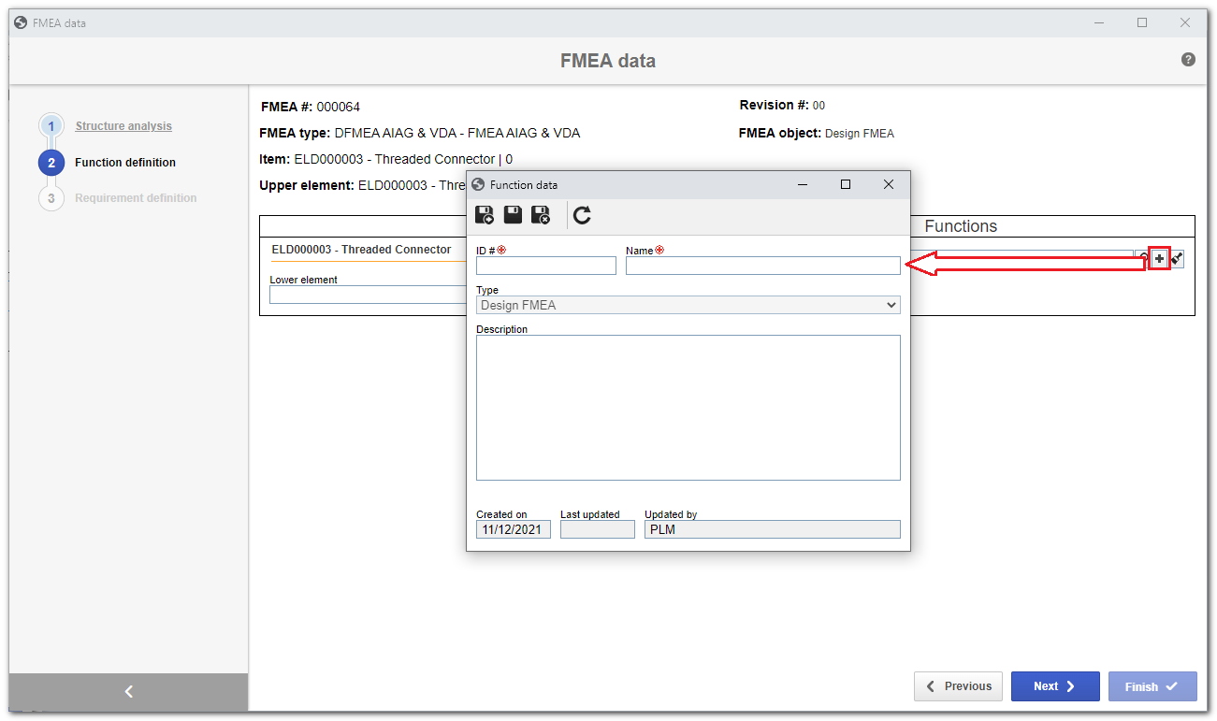
Task: Click the FMEA # 000064 text
Action: [310, 107]
